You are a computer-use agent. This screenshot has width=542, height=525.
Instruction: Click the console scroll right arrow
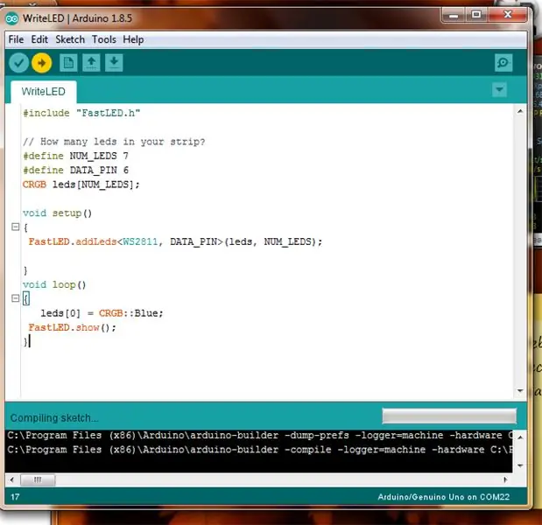coord(506,479)
